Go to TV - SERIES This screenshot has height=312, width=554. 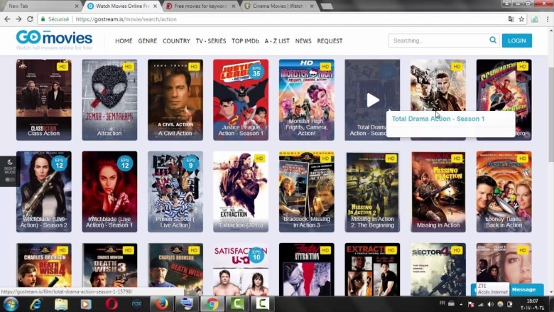click(211, 41)
